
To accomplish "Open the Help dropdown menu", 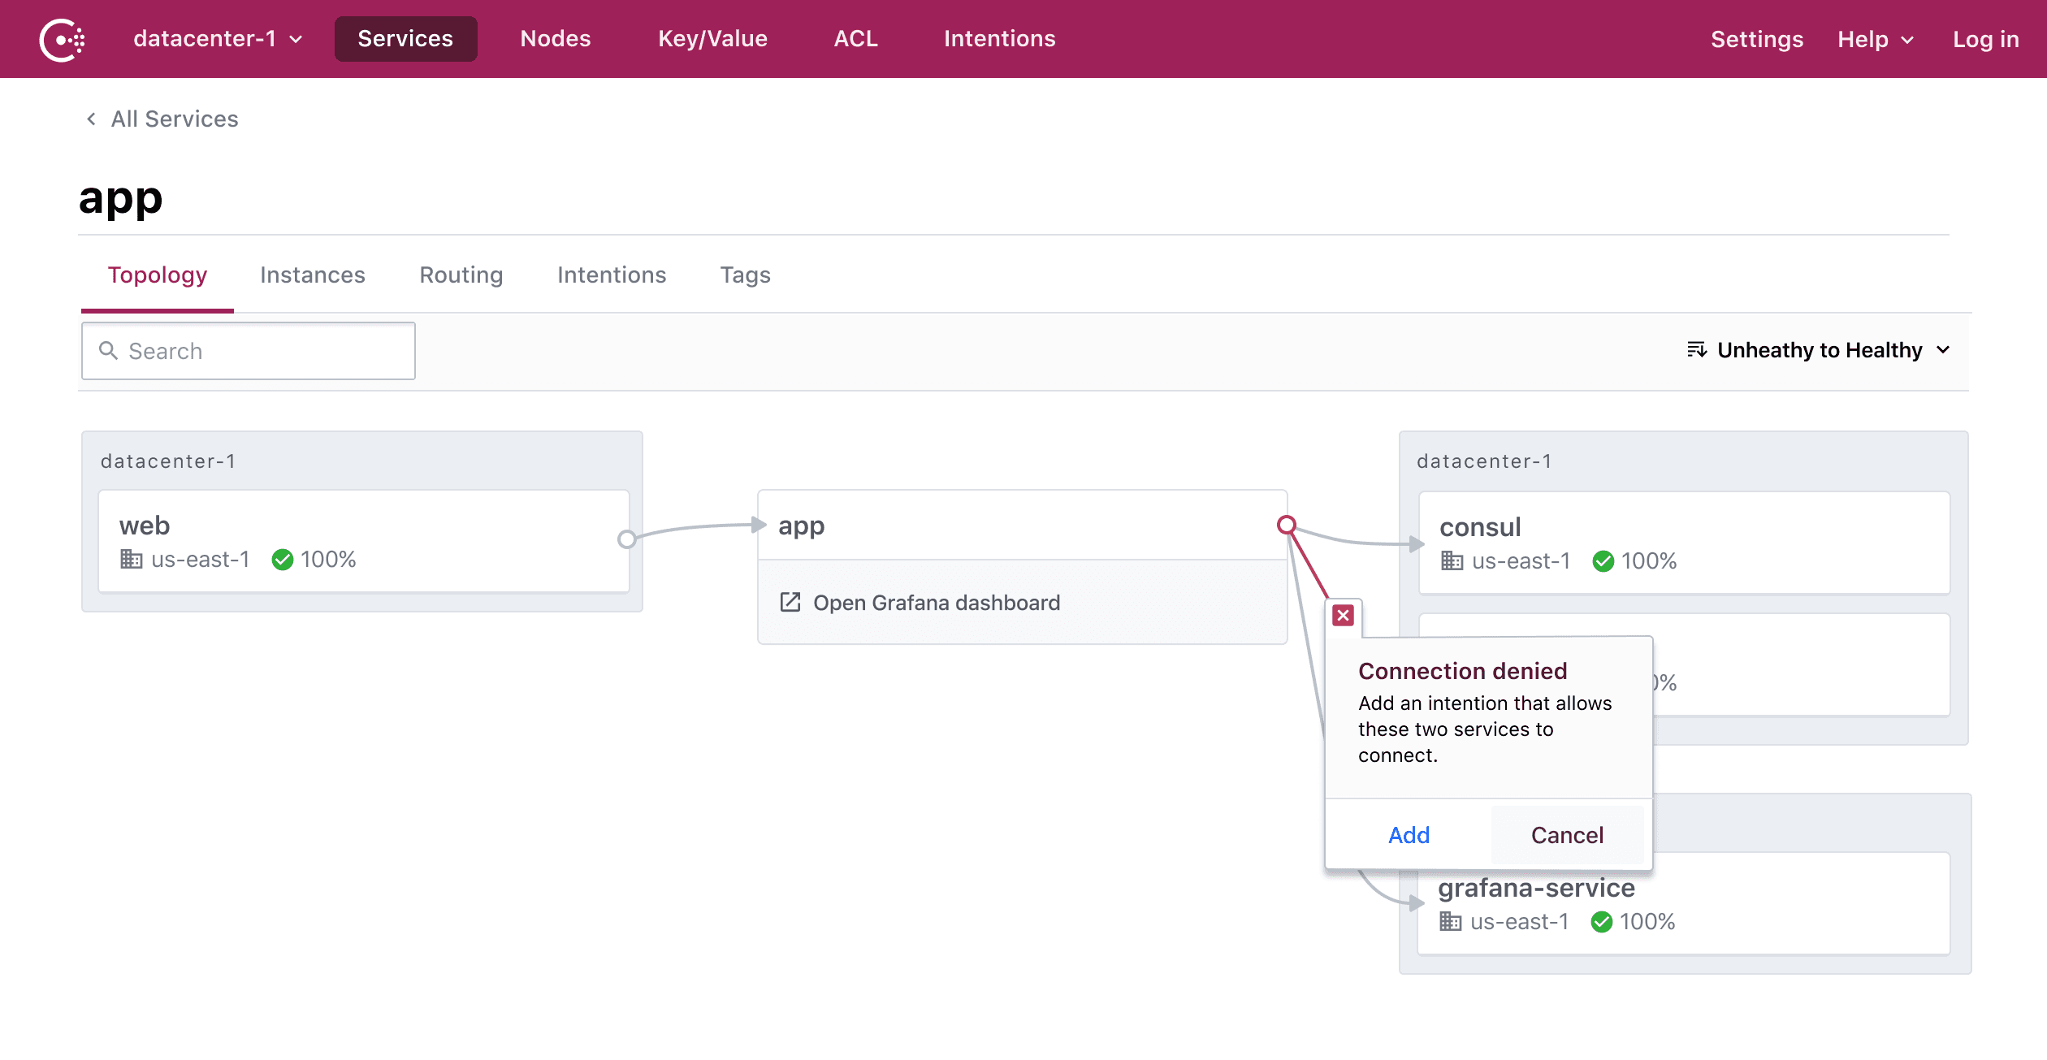I will click(x=1876, y=39).
